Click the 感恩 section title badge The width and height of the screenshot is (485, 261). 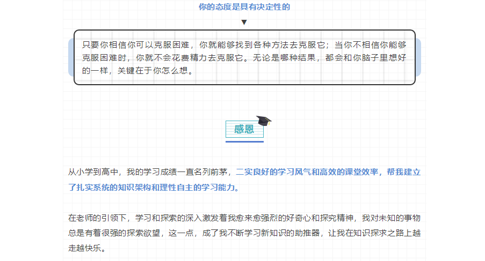244,129
